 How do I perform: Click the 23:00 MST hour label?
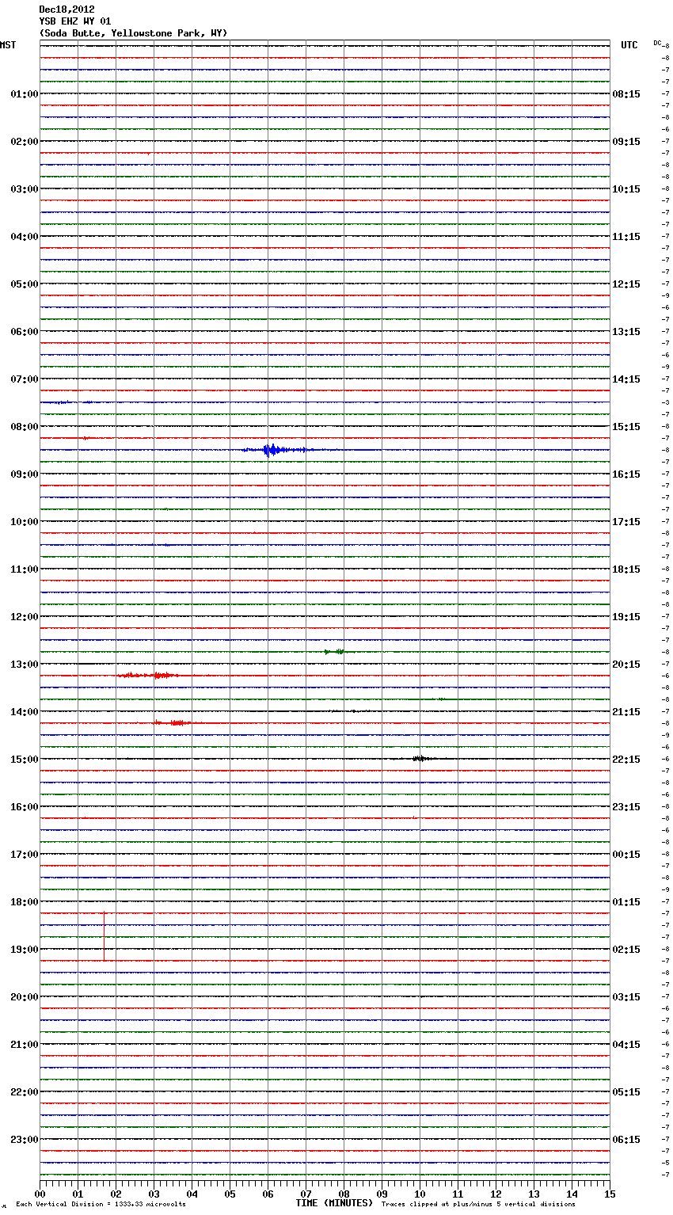[x=24, y=1140]
